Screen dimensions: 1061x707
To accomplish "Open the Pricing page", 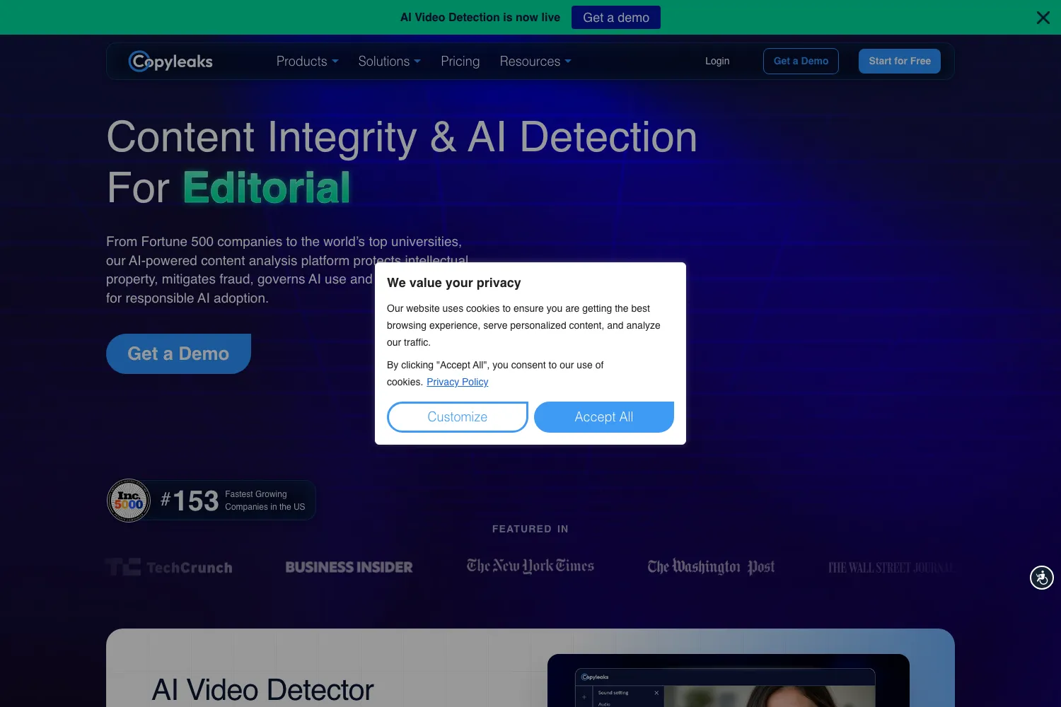I will (460, 62).
